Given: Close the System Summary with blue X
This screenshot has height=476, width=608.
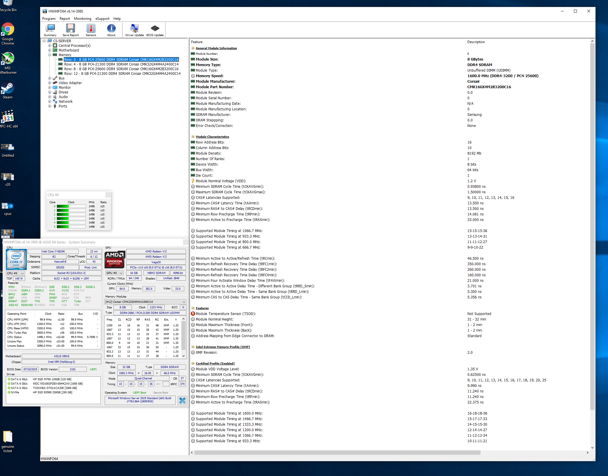Looking at the screenshot, I should click(x=182, y=401).
